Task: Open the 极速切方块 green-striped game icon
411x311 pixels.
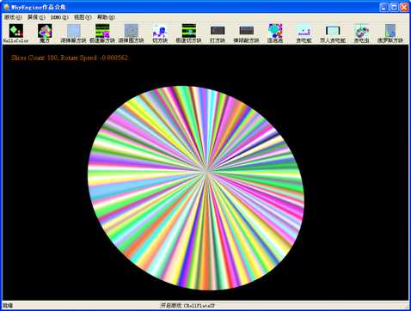Action: coord(189,31)
